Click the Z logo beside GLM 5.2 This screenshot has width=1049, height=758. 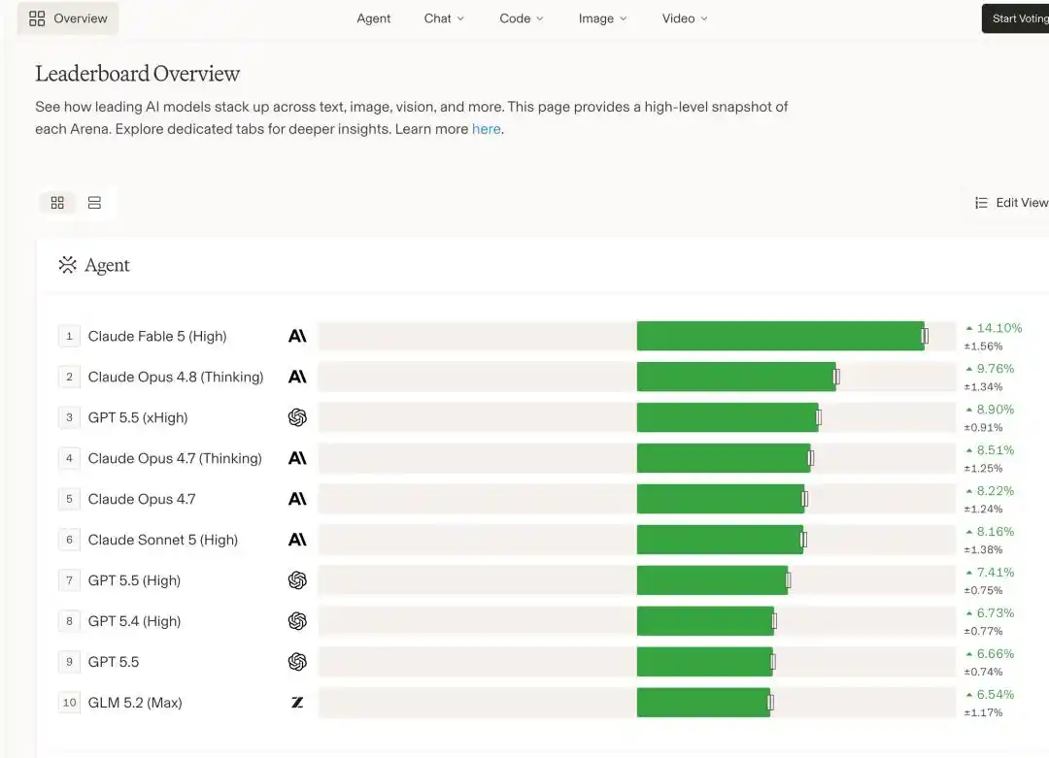point(297,703)
